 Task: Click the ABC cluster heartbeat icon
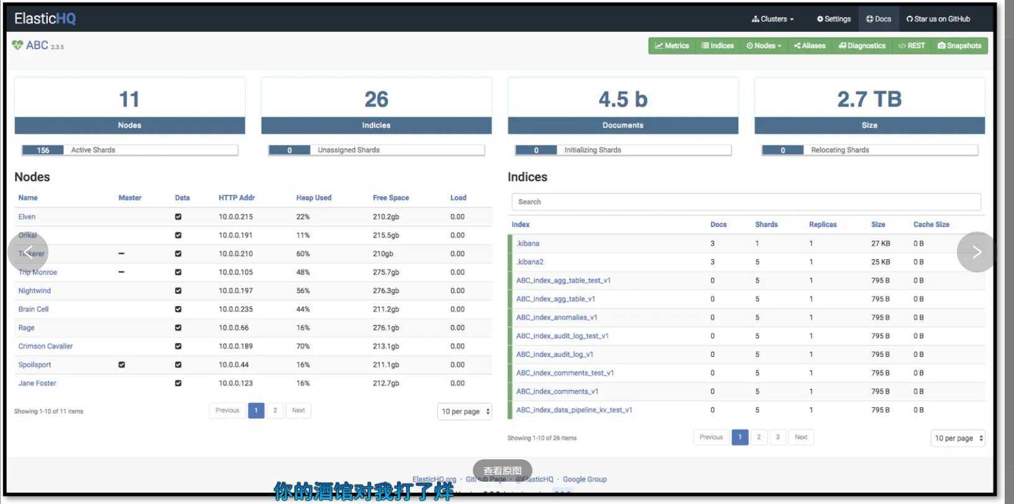17,45
